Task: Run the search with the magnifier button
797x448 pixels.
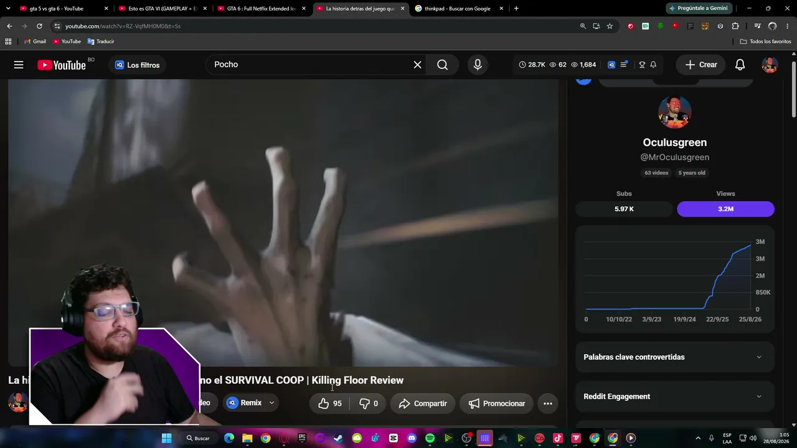Action: click(x=443, y=65)
